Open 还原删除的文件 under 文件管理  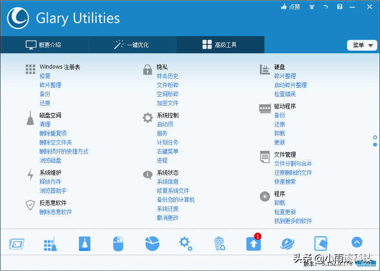click(x=293, y=173)
